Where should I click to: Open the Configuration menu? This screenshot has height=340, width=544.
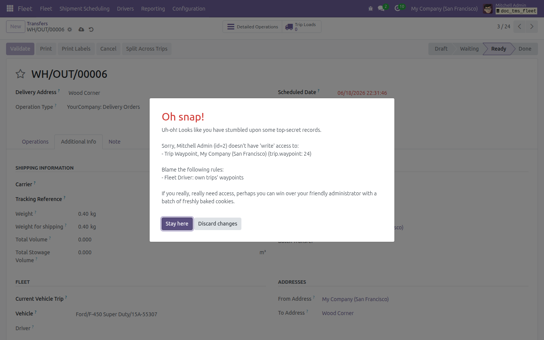[189, 8]
